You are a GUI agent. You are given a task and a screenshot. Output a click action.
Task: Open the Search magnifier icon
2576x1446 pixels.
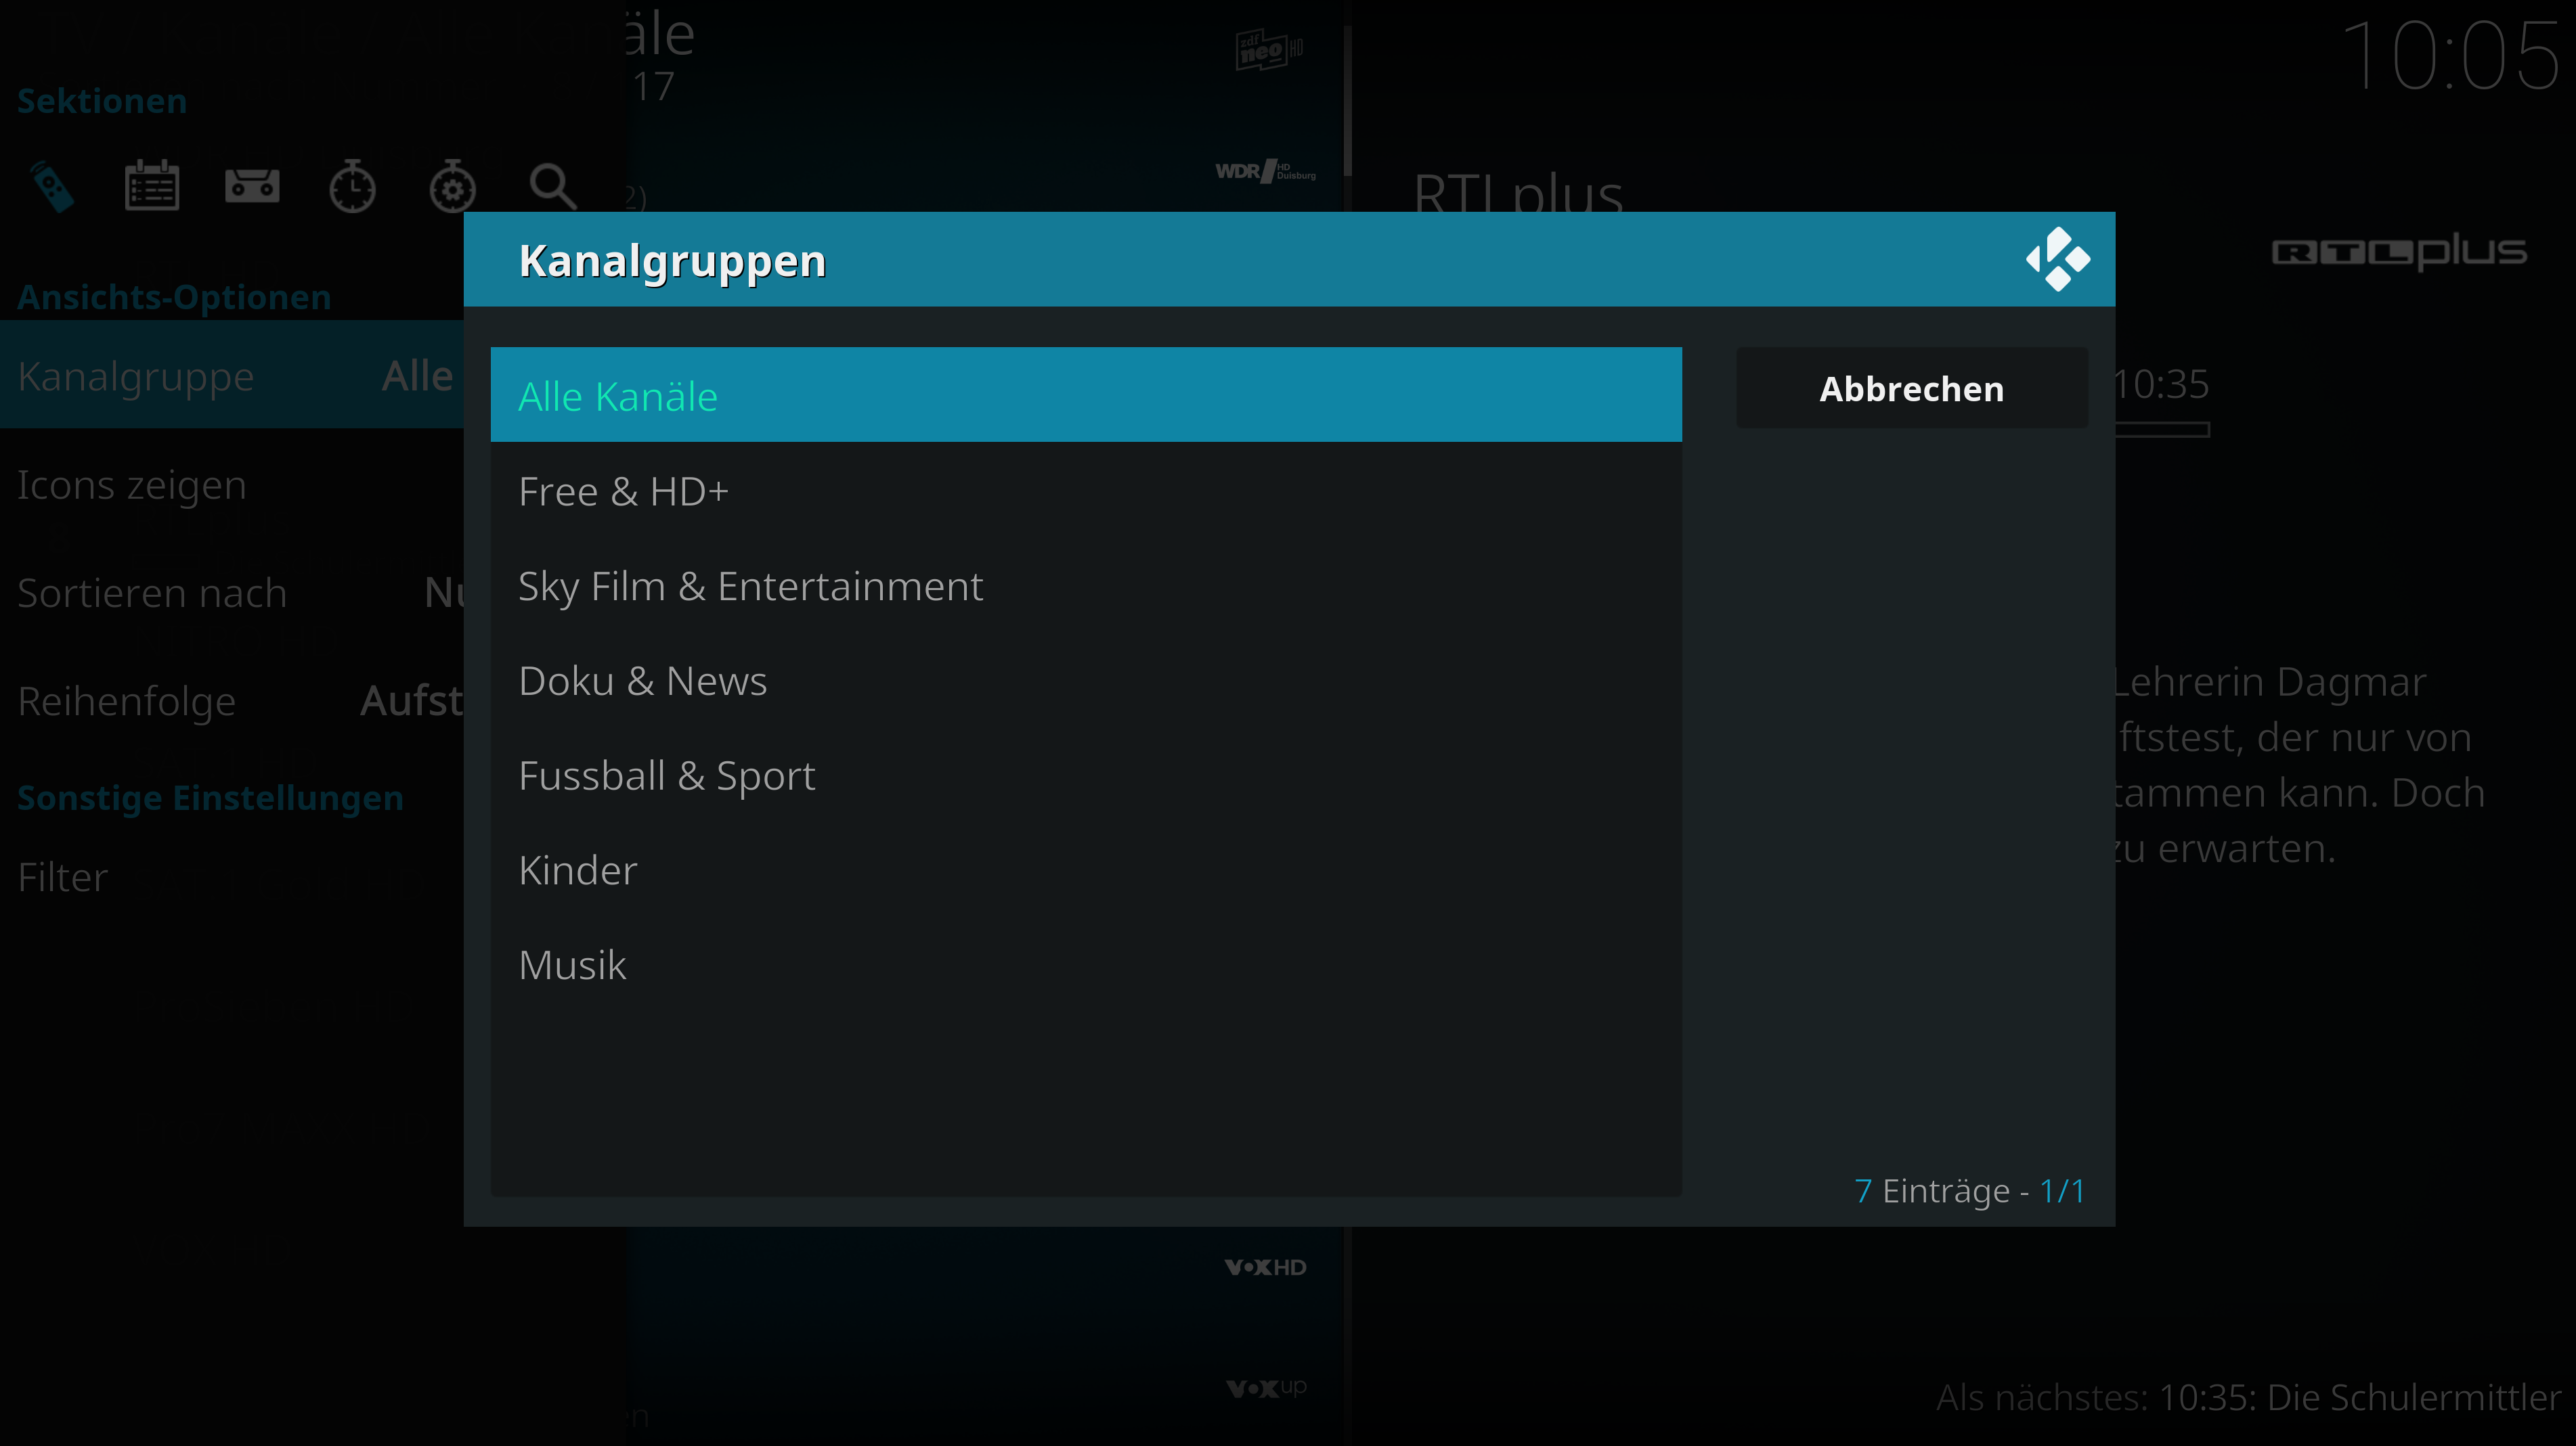click(553, 186)
